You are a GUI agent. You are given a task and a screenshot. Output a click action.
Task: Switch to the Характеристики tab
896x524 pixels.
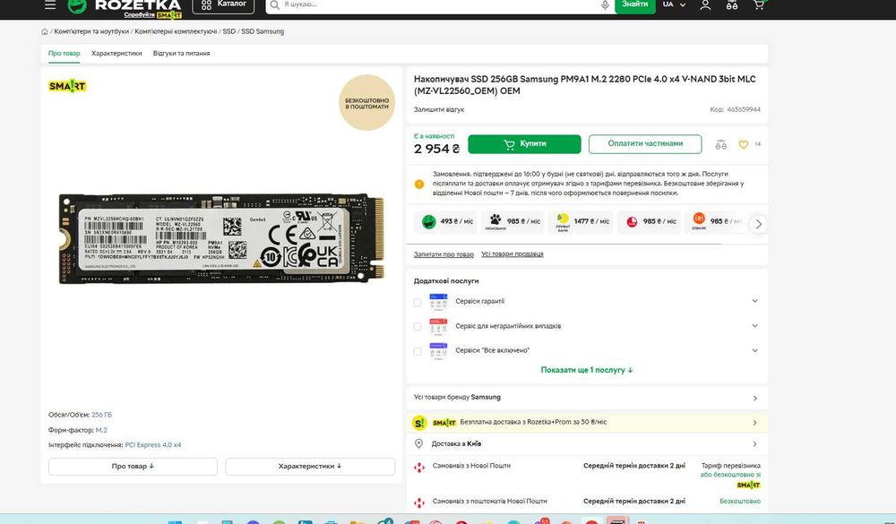coord(116,54)
